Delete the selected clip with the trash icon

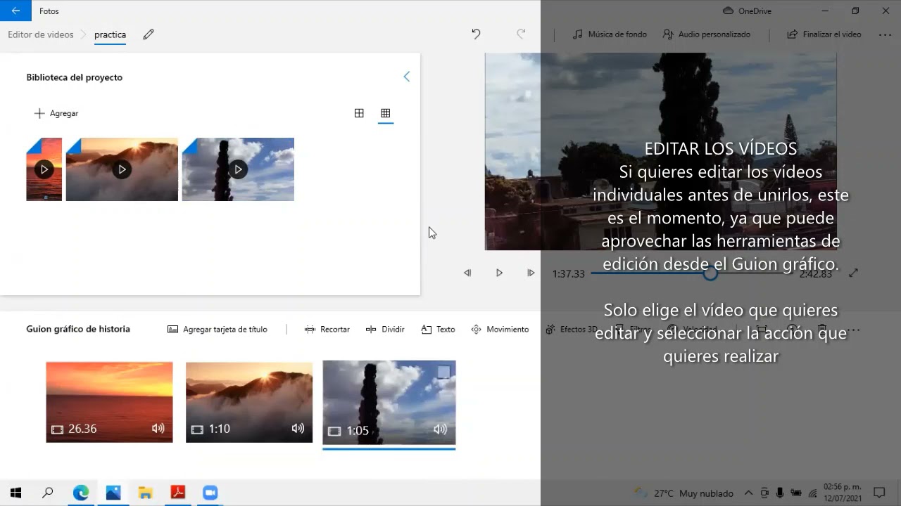[x=822, y=329]
